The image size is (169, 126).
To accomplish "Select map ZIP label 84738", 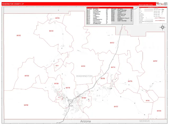I will (56, 83).
